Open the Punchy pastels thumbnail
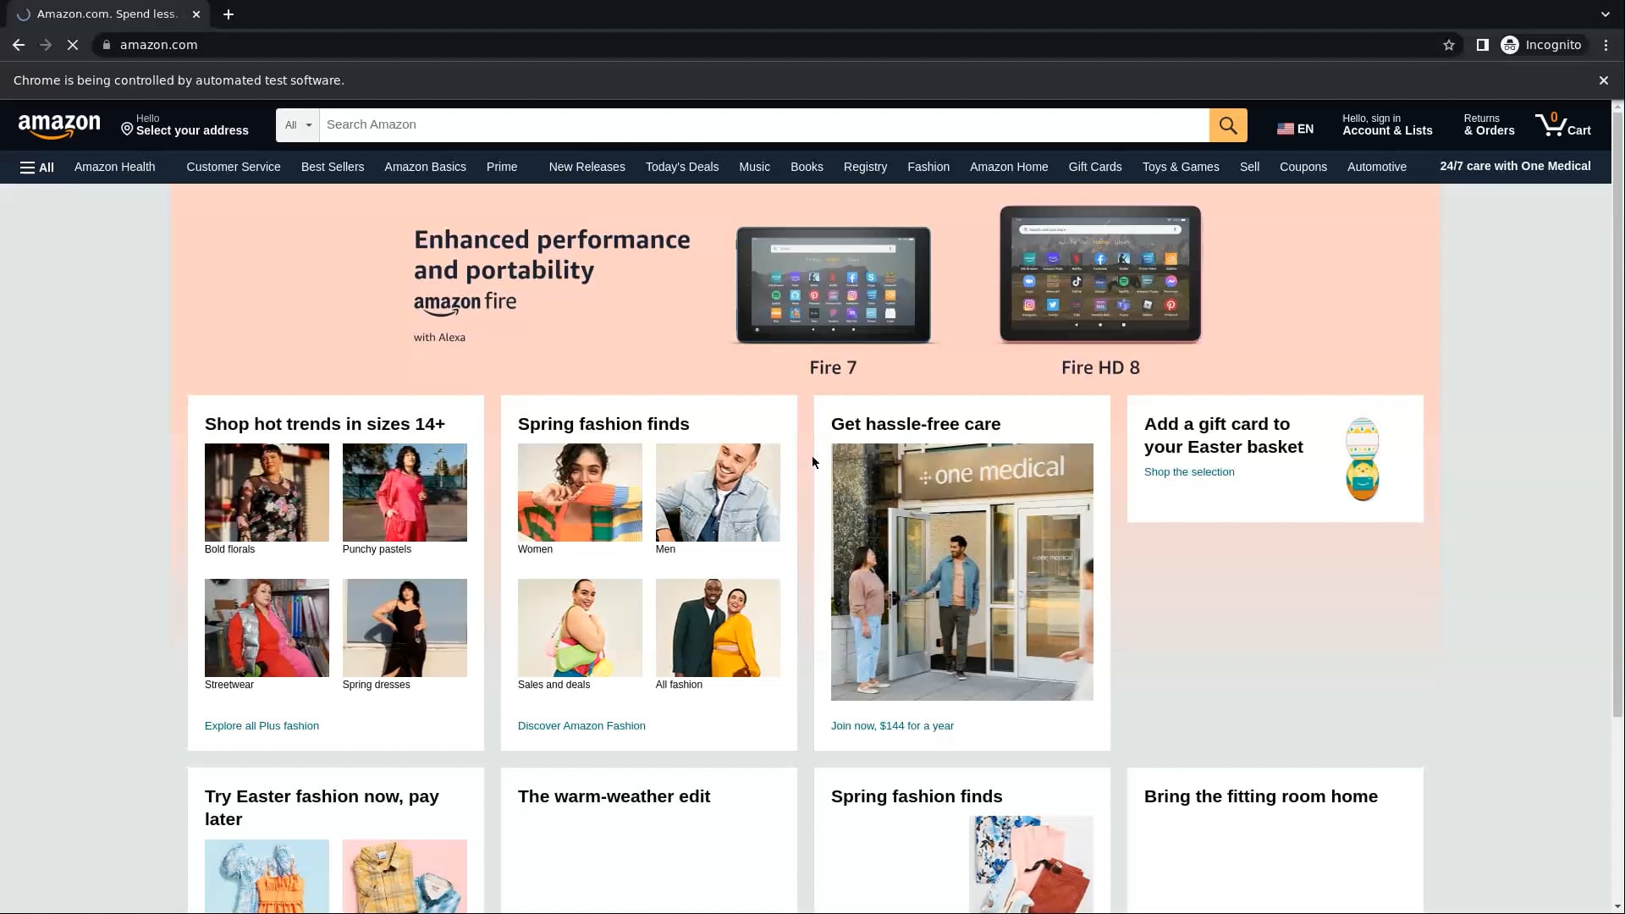Image resolution: width=1625 pixels, height=914 pixels. pos(405,493)
